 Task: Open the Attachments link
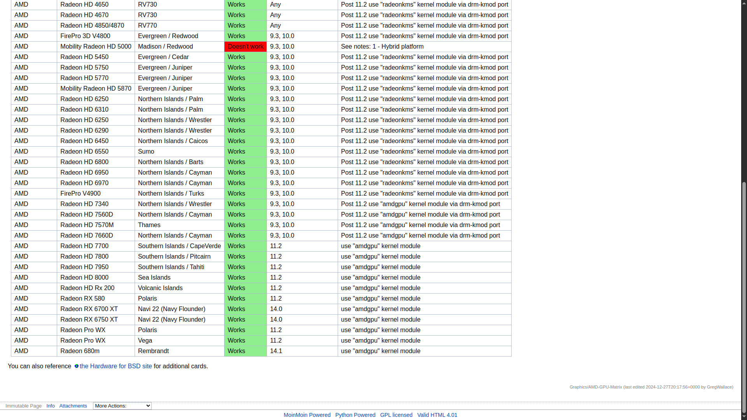(x=73, y=406)
